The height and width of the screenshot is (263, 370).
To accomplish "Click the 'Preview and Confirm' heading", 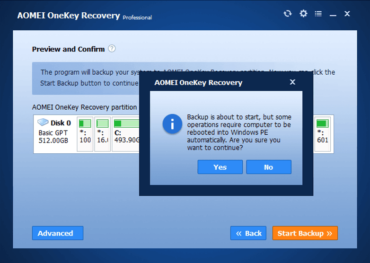I will 68,49.
